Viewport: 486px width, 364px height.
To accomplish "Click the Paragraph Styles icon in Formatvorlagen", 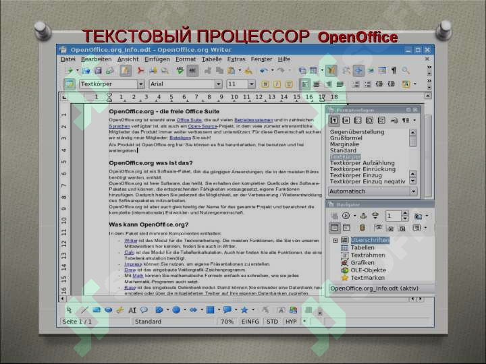I will pos(334,120).
